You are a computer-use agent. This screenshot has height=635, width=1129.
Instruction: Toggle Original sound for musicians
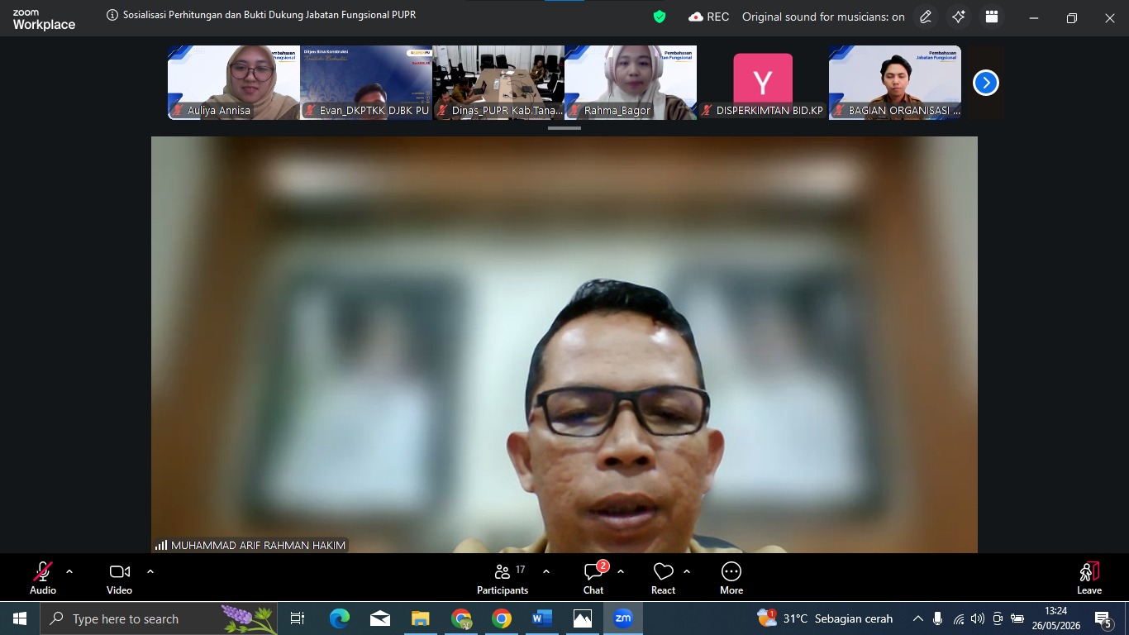point(823,17)
